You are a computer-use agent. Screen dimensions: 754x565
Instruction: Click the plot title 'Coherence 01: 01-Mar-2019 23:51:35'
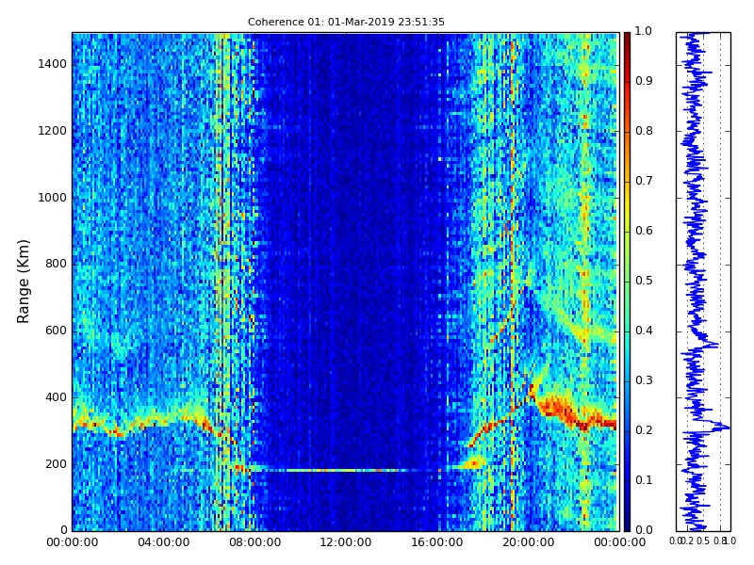click(346, 22)
